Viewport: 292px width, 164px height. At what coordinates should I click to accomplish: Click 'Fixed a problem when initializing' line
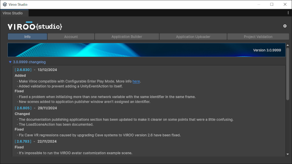[106, 97]
